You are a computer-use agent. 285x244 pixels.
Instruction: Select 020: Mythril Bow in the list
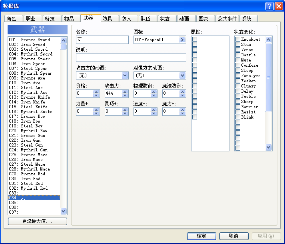[x=34, y=131]
